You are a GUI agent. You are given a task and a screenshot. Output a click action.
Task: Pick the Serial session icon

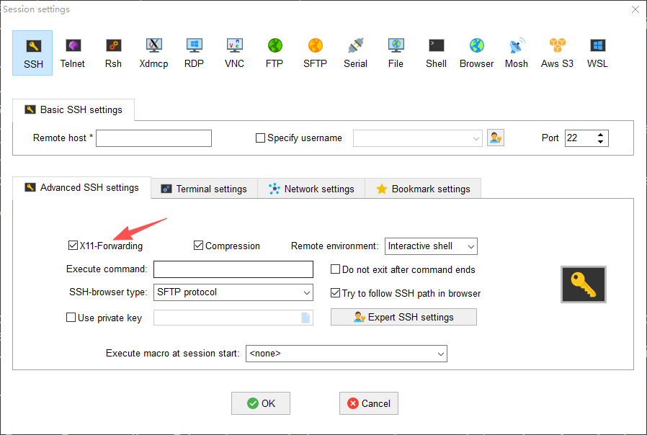(355, 53)
